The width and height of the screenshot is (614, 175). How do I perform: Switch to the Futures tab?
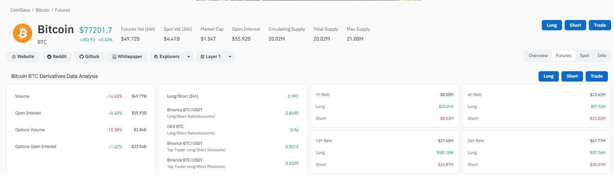(x=564, y=56)
